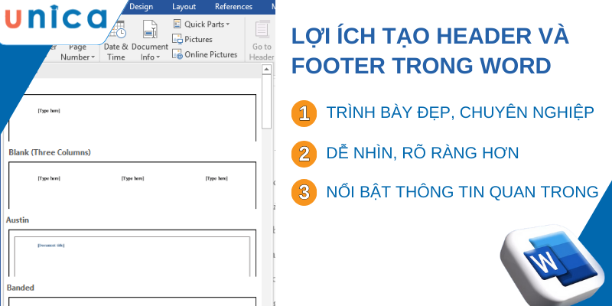Image resolution: width=612 pixels, height=306 pixels.
Task: Click the text DỄ NHÌN, RÕ RÀNG HƠN
Action: (423, 152)
